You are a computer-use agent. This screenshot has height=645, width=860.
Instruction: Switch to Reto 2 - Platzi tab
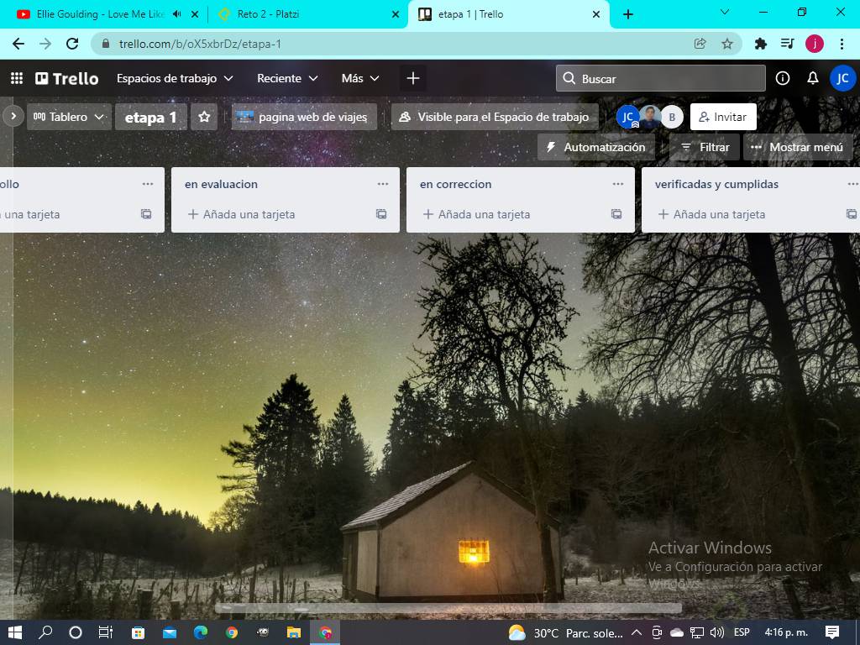[x=268, y=14]
